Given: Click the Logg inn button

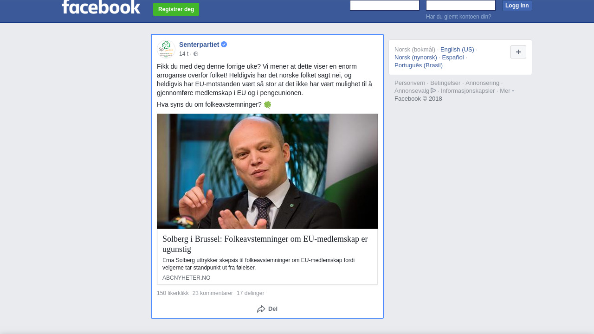Looking at the screenshot, I should pos(517,6).
